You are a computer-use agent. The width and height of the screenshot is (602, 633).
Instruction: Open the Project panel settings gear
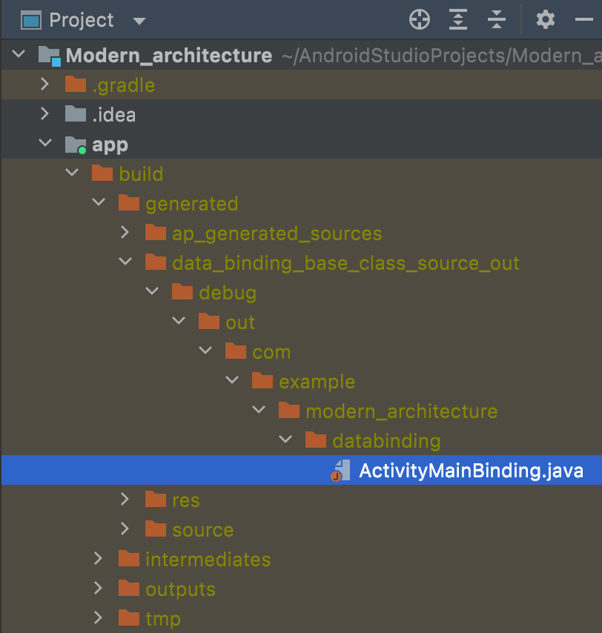tap(546, 19)
